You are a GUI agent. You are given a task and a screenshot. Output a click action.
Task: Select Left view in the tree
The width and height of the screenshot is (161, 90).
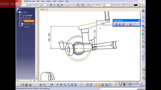(x=27, y=18)
